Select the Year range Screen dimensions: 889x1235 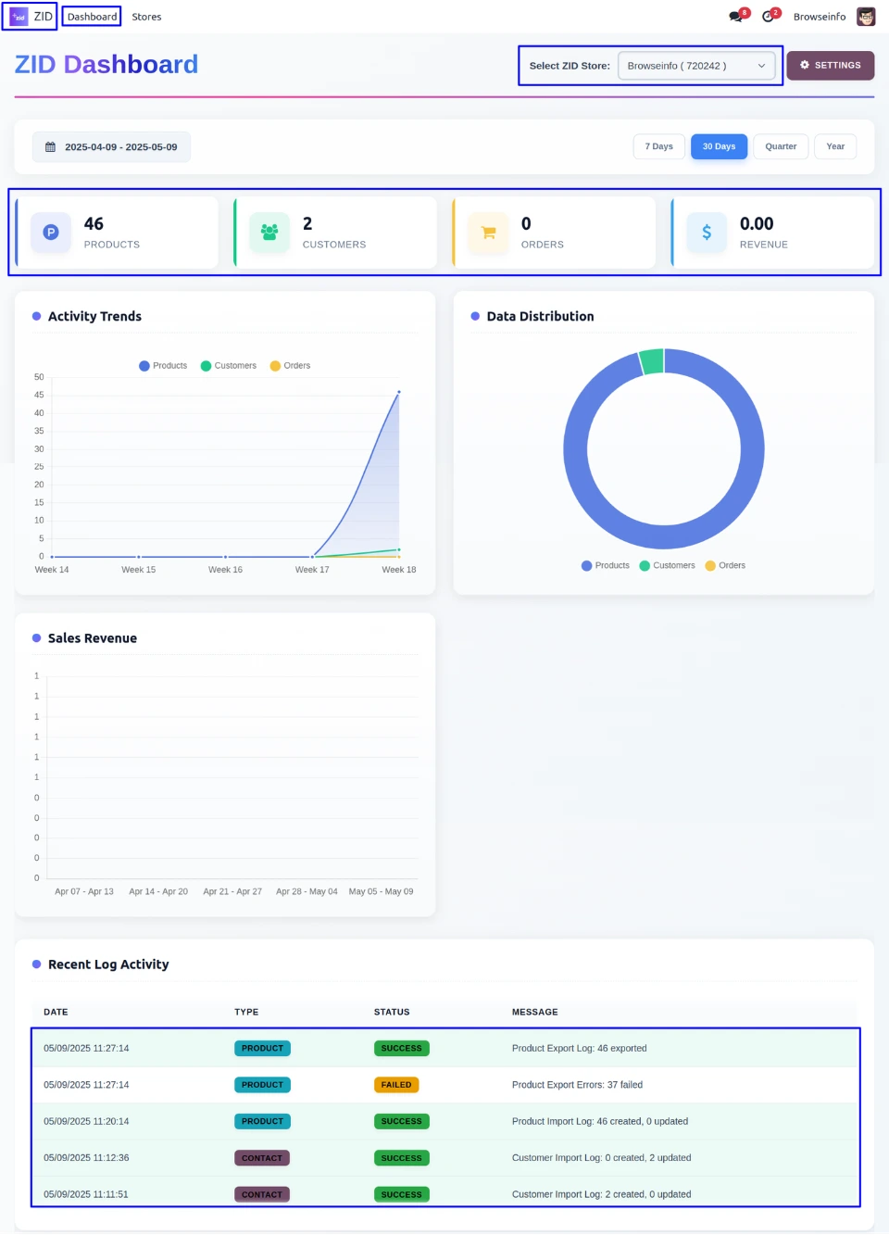point(835,146)
